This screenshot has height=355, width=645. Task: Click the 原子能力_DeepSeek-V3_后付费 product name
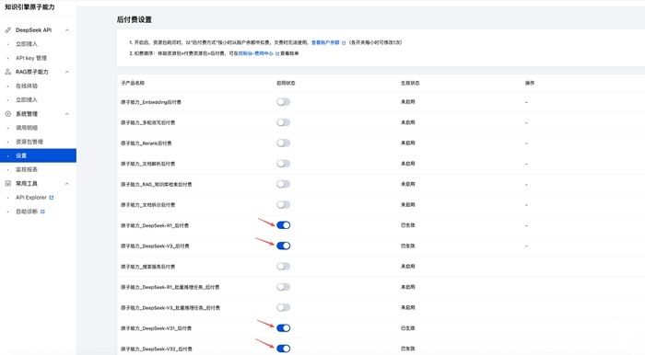pyautogui.click(x=155, y=246)
